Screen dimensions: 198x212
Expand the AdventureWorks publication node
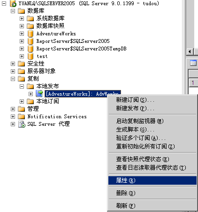point(30,94)
